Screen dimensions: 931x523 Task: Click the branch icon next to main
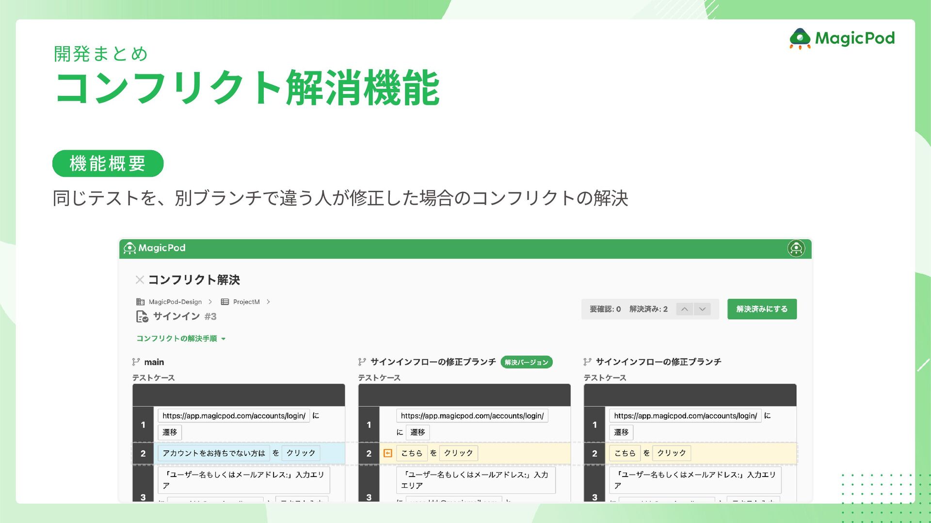(x=136, y=362)
